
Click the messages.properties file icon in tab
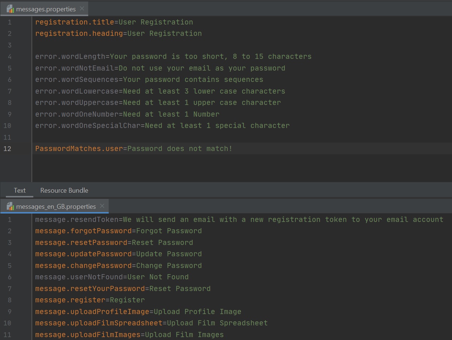[10, 9]
